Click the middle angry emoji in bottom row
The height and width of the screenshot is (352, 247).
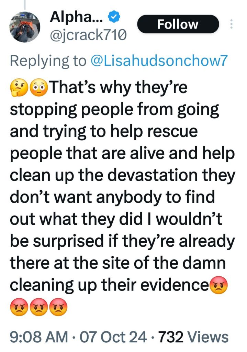[39, 307]
